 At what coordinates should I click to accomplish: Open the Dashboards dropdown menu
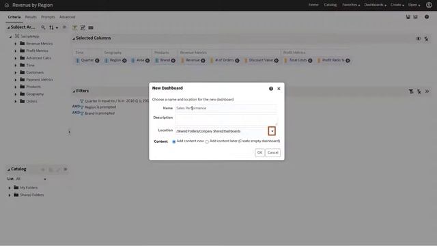click(375, 5)
